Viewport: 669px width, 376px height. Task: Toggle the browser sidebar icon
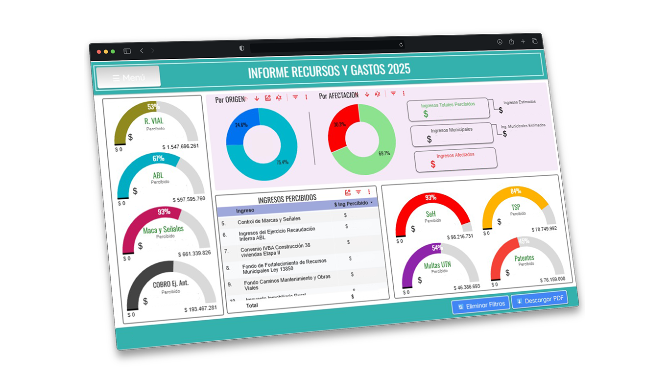point(127,51)
